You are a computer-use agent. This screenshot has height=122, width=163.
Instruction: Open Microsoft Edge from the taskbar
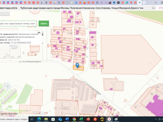(39, 119)
